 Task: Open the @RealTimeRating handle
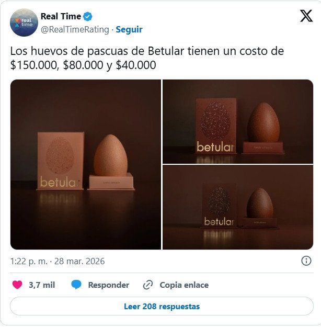[75, 29]
